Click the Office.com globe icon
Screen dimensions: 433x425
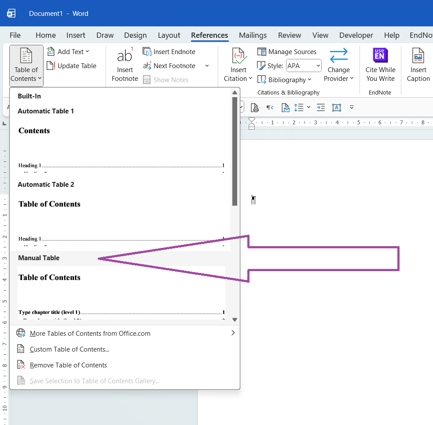tap(21, 333)
